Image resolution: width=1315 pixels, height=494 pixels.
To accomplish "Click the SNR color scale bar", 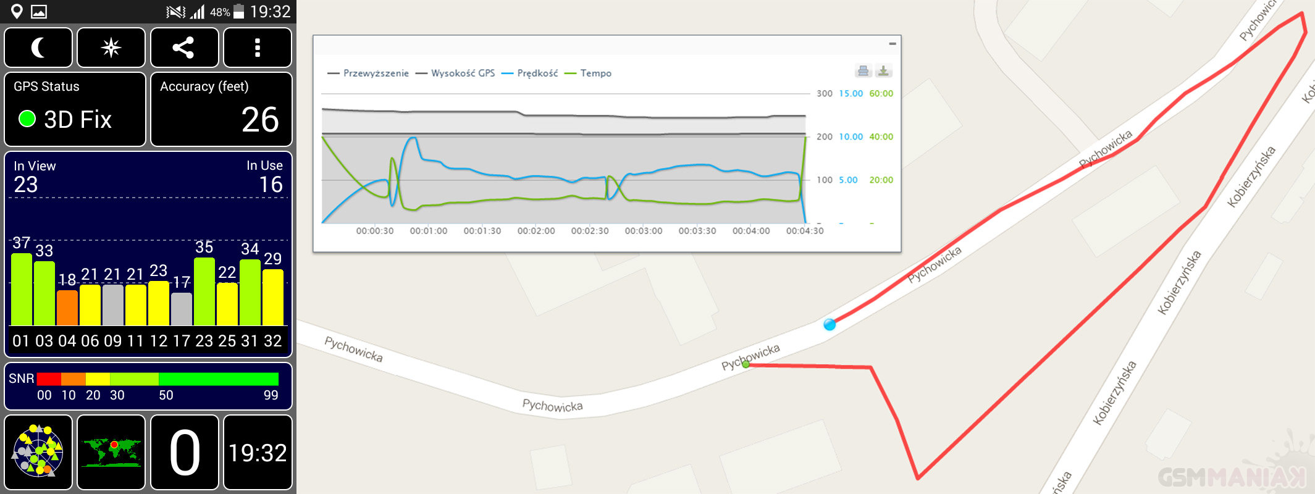I will (158, 379).
